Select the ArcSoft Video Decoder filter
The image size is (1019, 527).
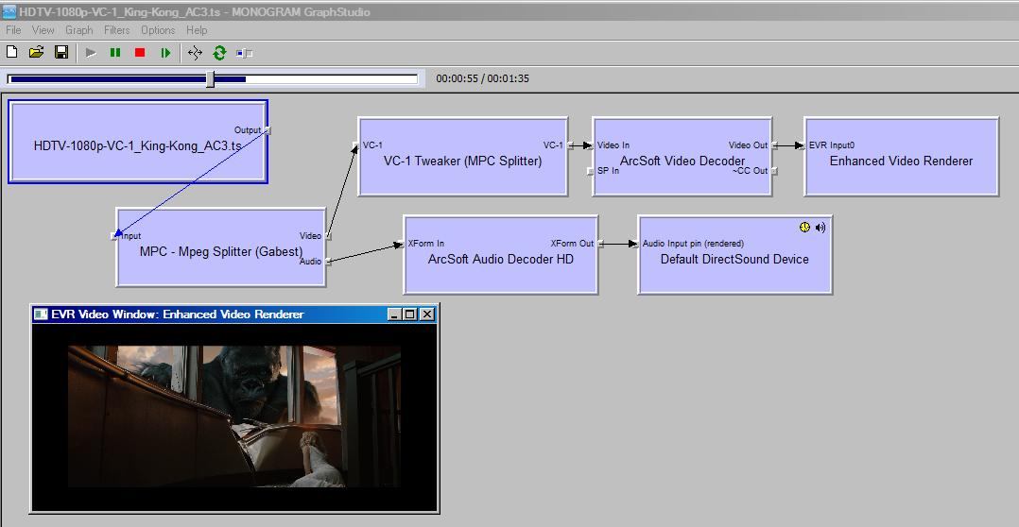tap(682, 157)
